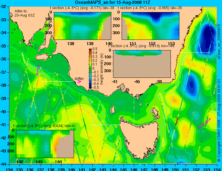Click Kangaroo Island on the map
The width and height of the screenshot is (222, 171).
44,57
